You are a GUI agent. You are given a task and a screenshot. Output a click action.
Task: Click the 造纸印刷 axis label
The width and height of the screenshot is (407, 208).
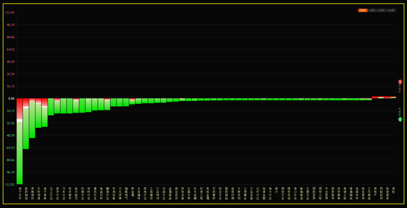[x=233, y=194]
